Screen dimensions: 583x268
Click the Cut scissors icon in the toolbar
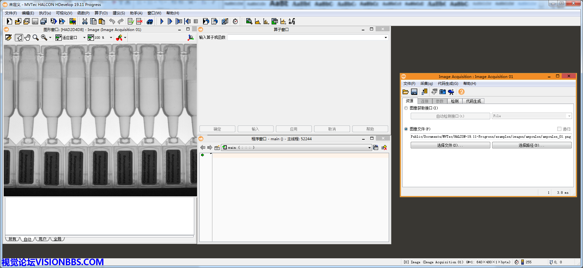pyautogui.click(x=85, y=21)
